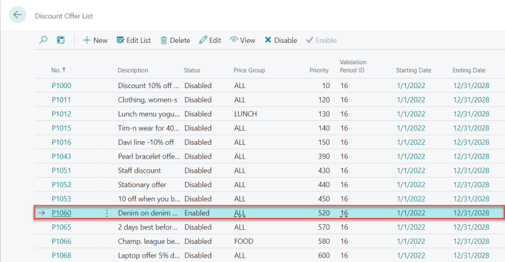Viewport: 505px width, 262px height.
Task: Open offer P1000 link
Action: point(61,86)
